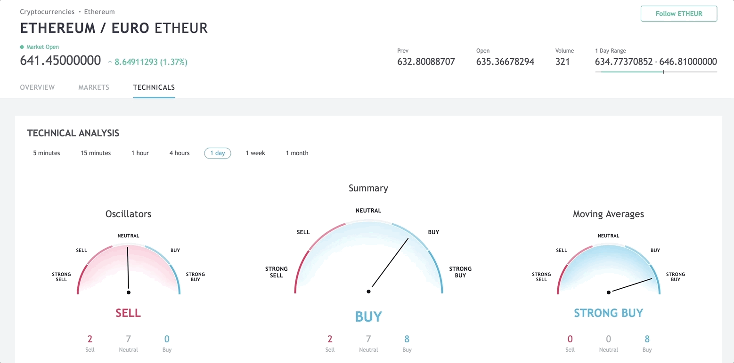Click BUY label on Moving Averages gauge
This screenshot has width=734, height=363.
pyautogui.click(x=655, y=250)
